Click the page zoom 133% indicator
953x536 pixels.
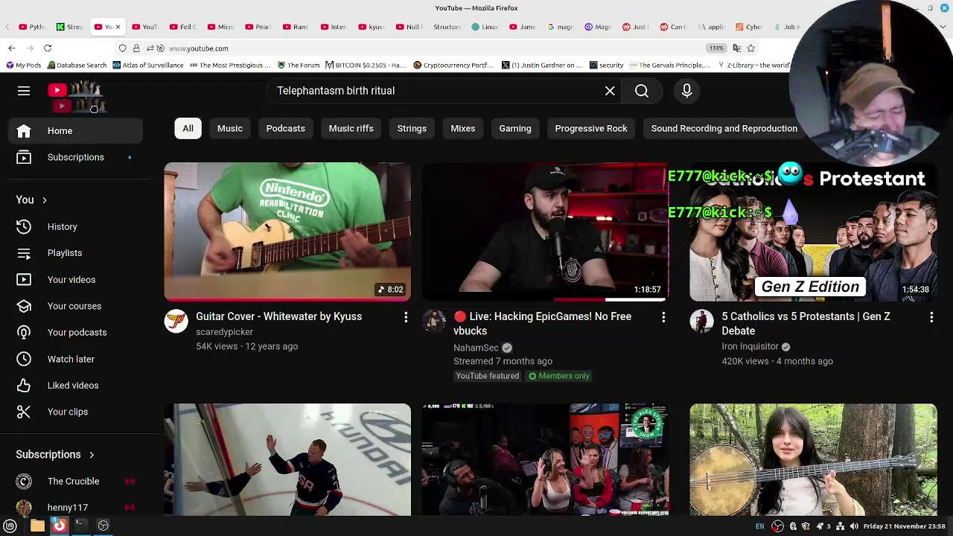715,48
